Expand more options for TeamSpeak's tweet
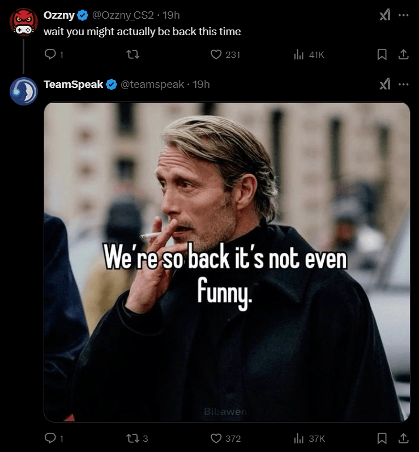419x452 pixels. [403, 84]
